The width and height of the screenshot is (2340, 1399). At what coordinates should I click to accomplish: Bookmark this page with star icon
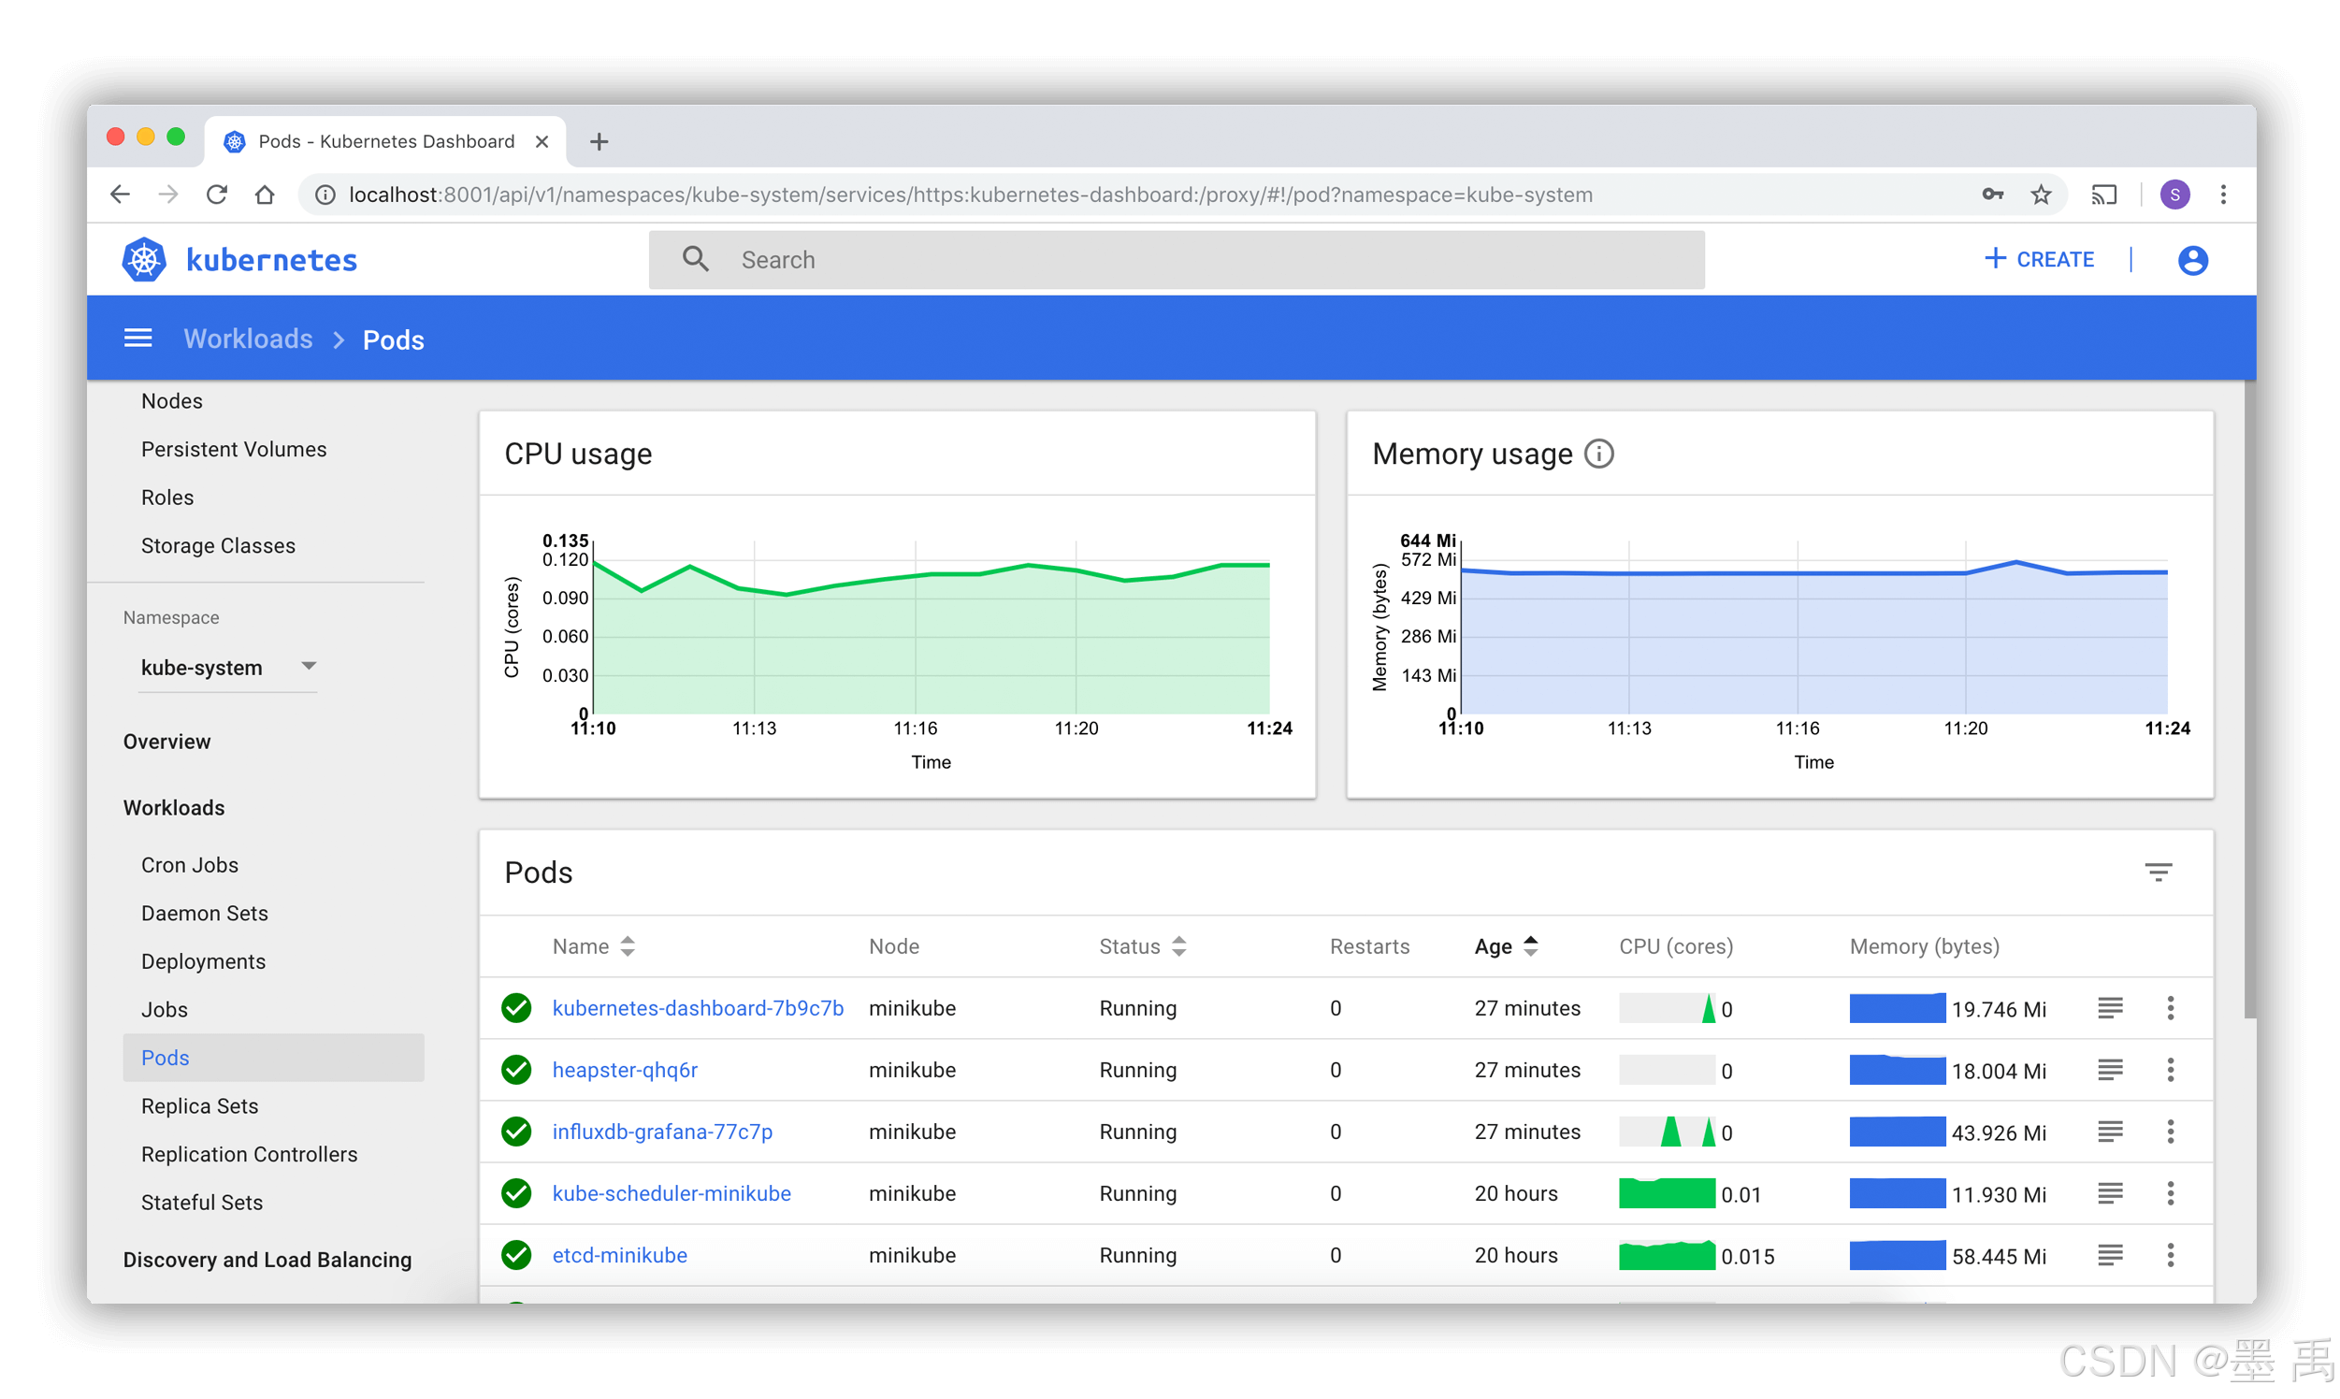(x=2041, y=195)
